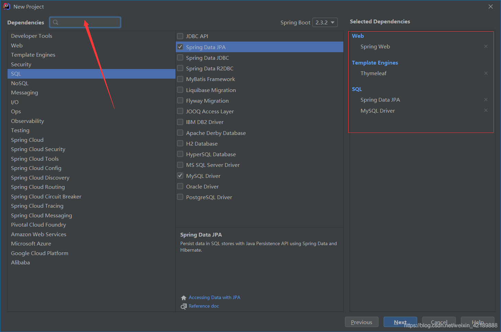Proceed with the Next button
This screenshot has height=332, width=501.
point(400,322)
